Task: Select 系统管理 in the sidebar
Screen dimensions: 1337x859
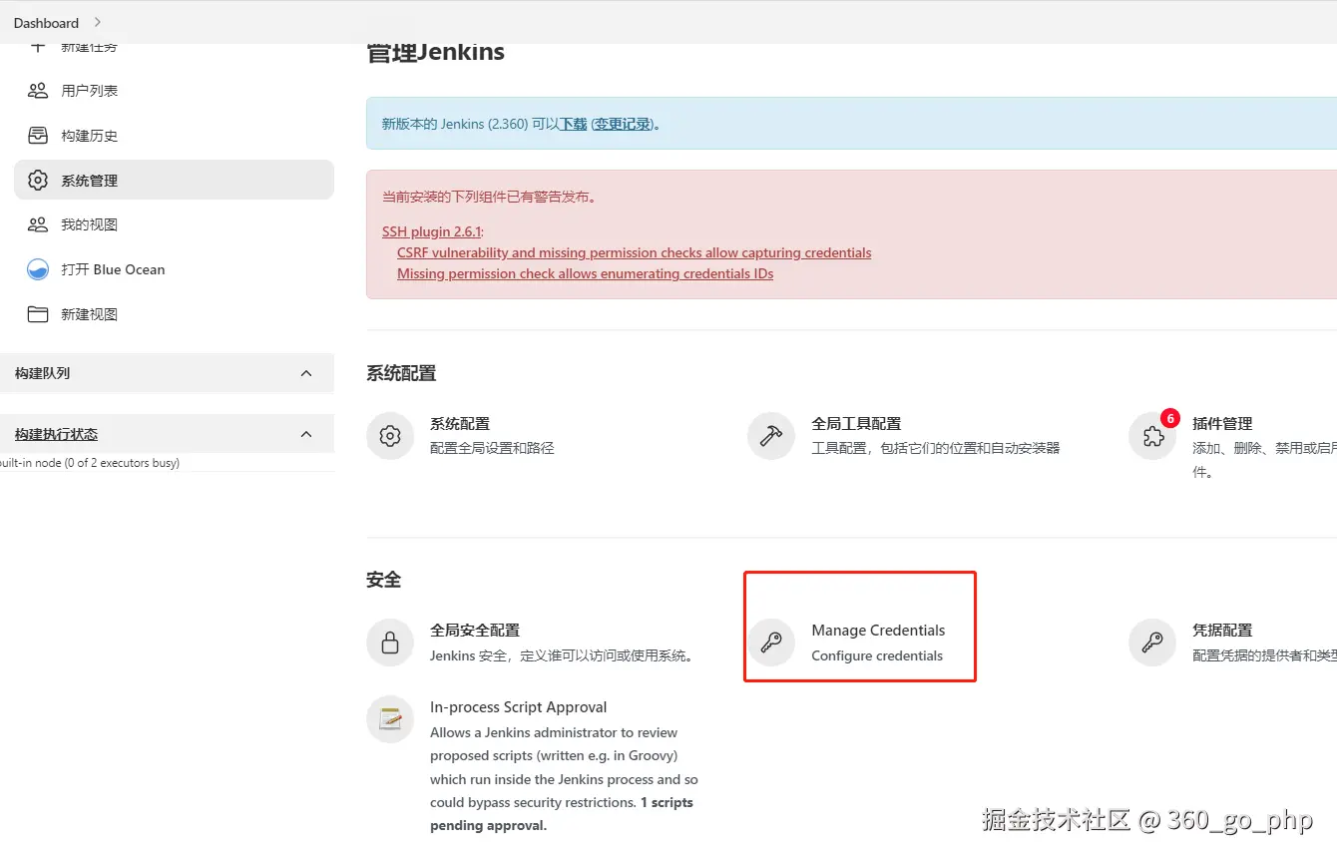Action: pyautogui.click(x=174, y=181)
